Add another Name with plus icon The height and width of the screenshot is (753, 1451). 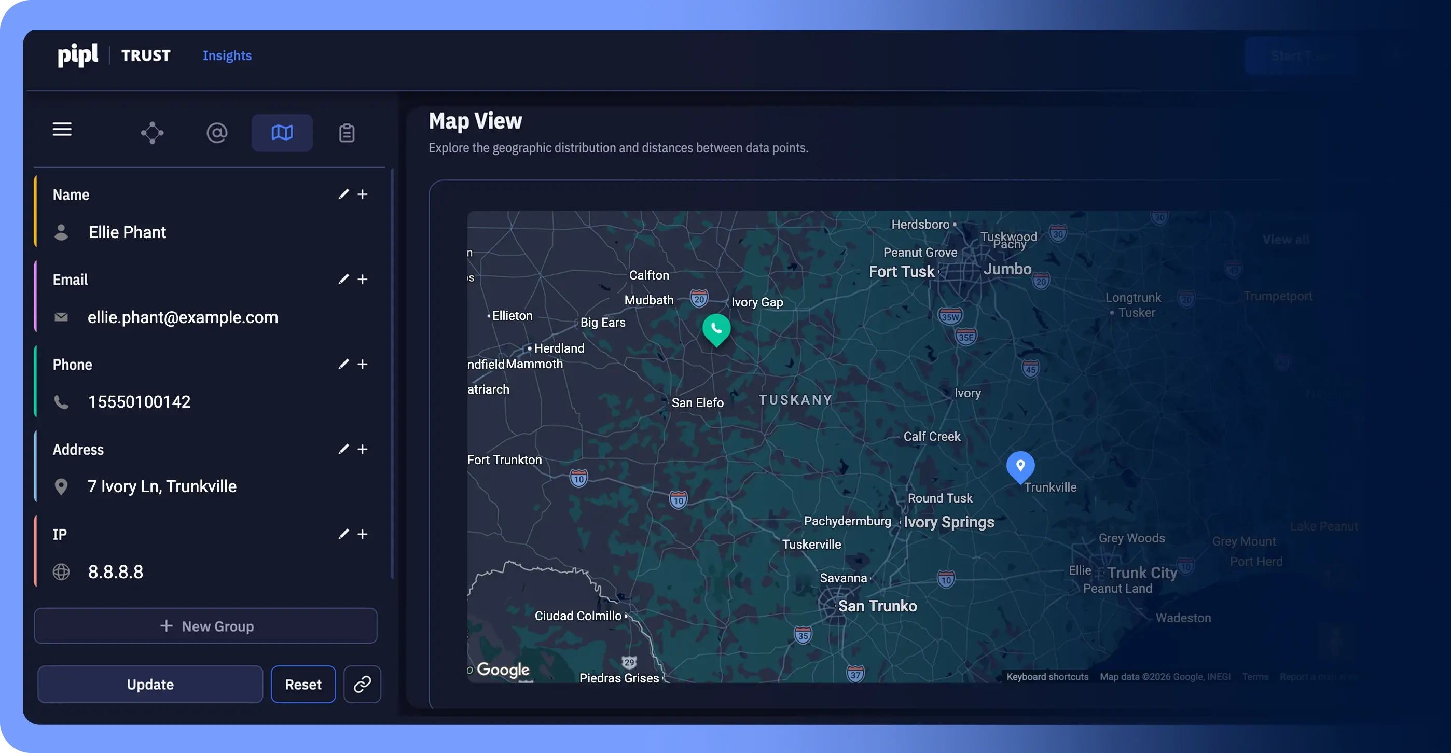click(x=363, y=194)
